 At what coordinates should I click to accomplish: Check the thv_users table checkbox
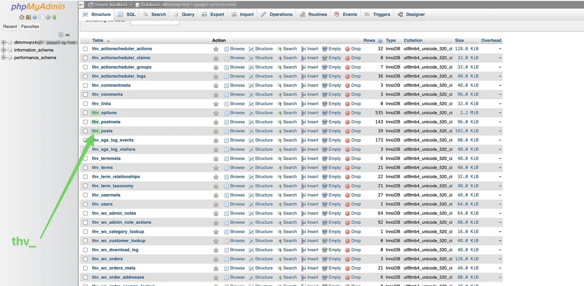click(x=85, y=204)
